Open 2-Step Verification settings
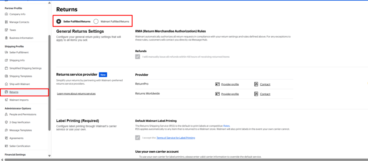368x161 pixels. pyautogui.click(x=20, y=122)
